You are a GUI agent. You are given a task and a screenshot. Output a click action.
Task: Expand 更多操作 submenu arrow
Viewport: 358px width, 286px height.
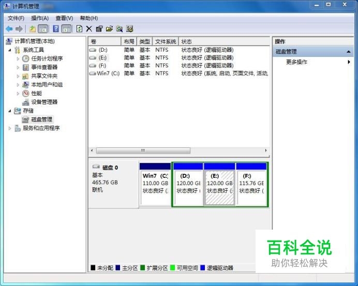[349, 62]
